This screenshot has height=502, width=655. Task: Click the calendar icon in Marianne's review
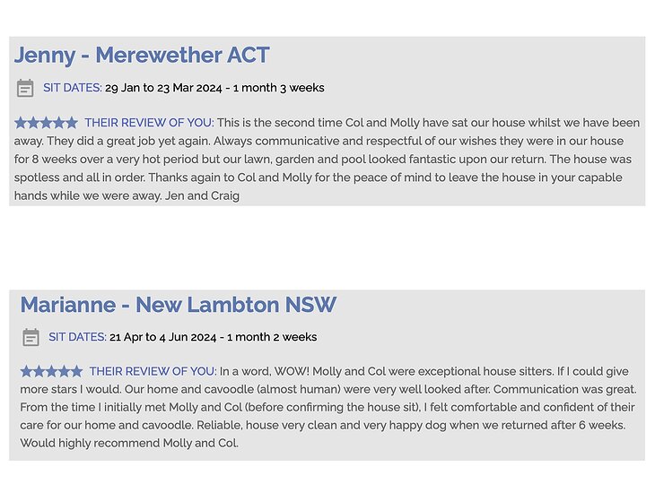click(31, 337)
